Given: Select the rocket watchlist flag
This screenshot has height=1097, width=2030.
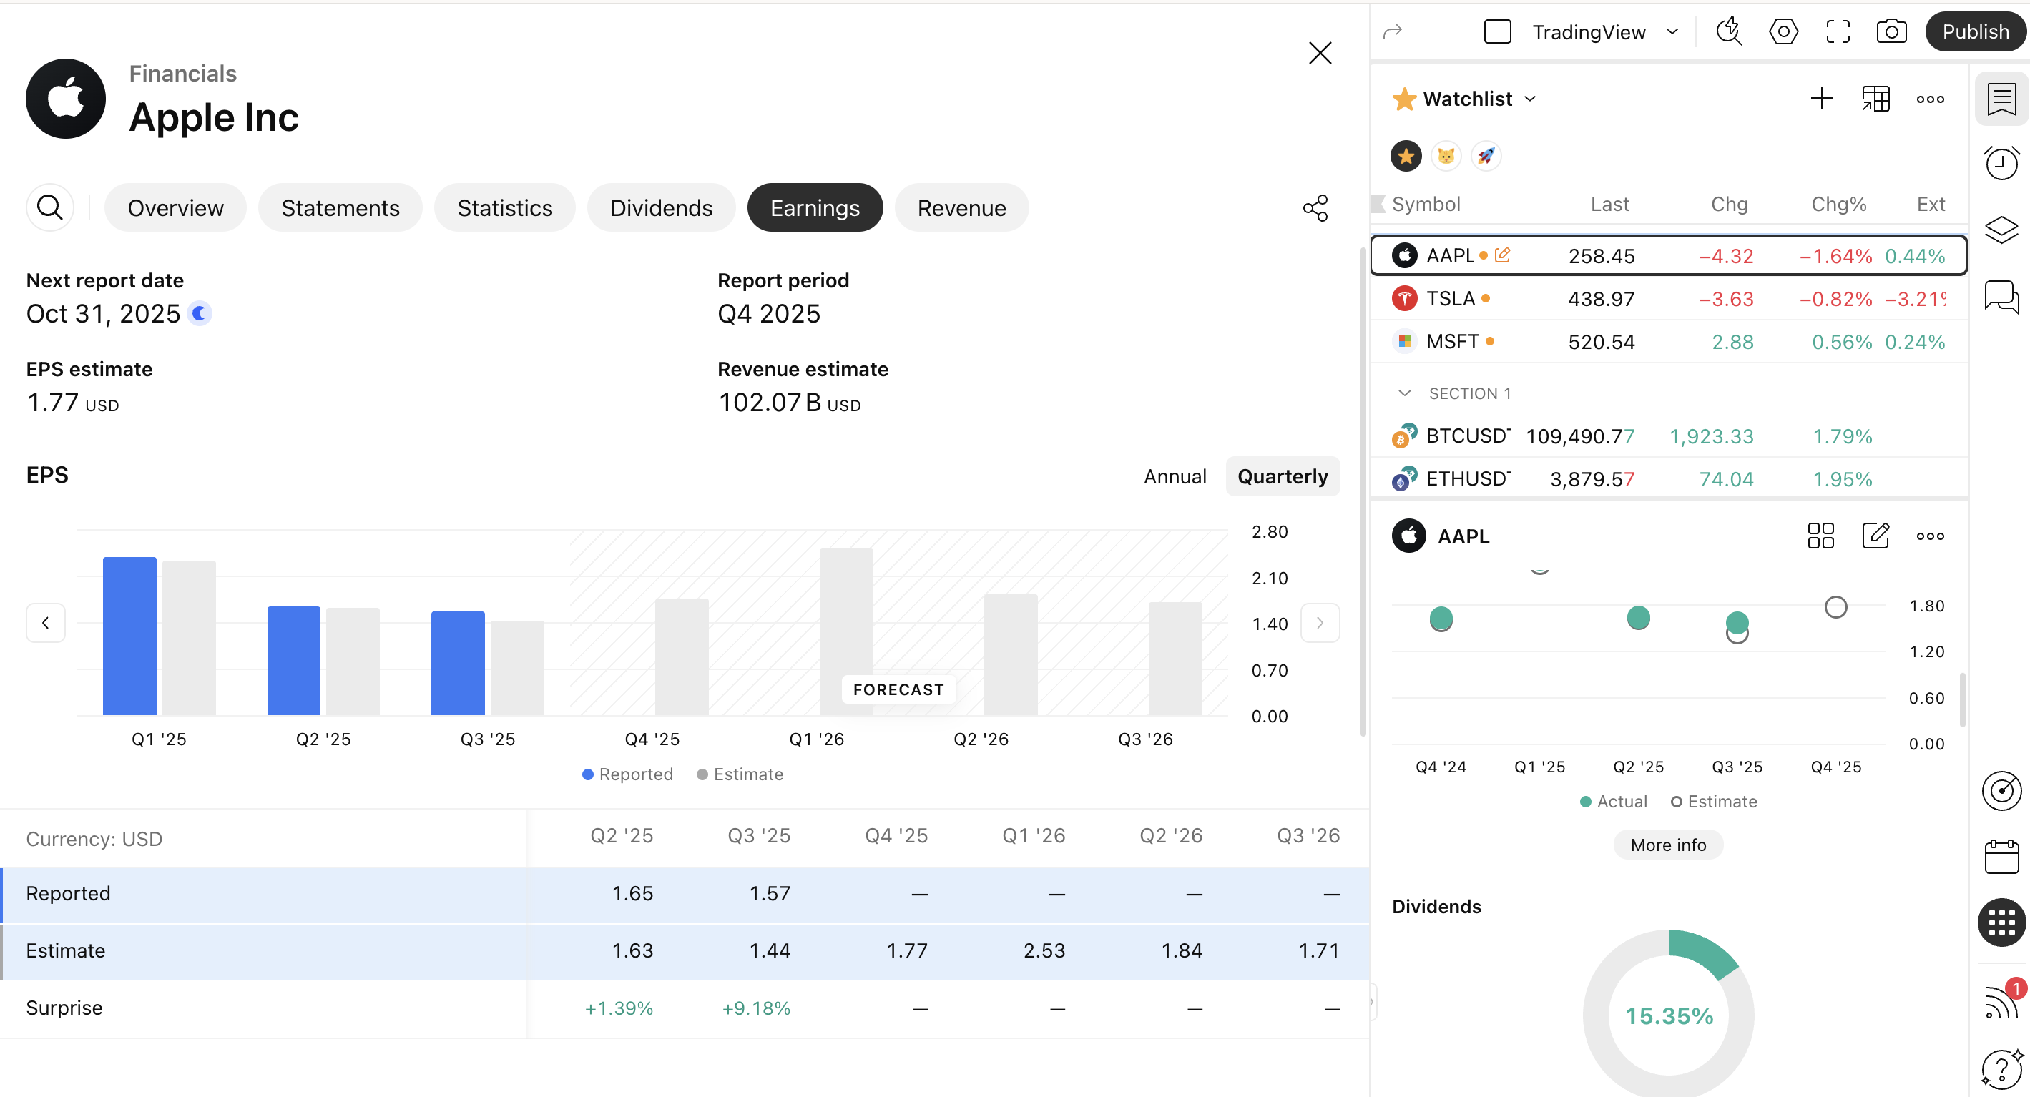Looking at the screenshot, I should (1486, 156).
